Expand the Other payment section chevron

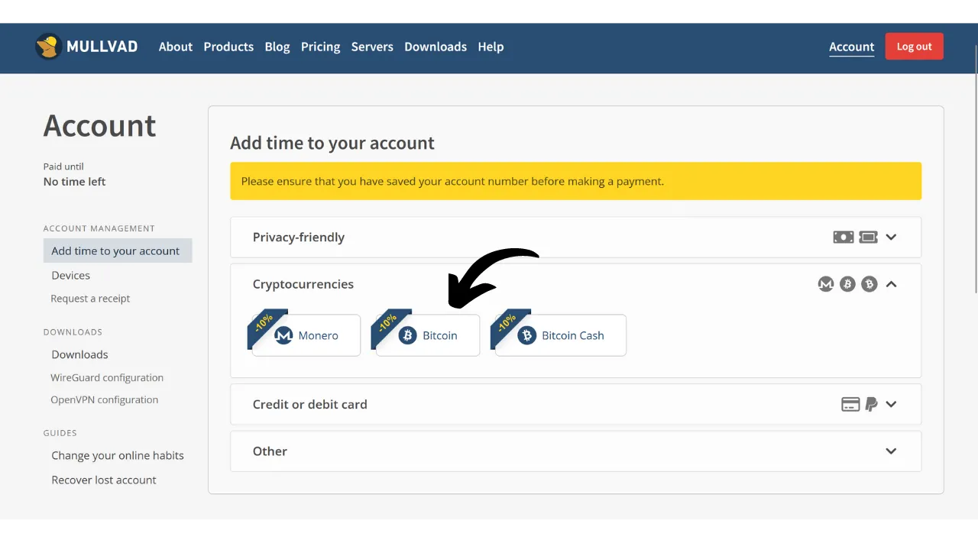[891, 451]
